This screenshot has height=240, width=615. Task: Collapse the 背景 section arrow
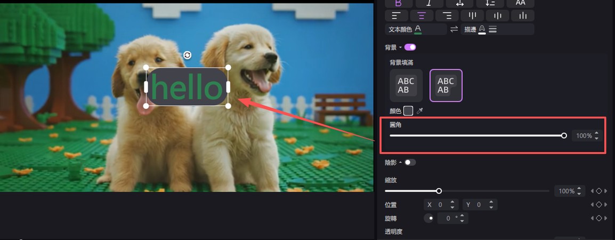click(x=400, y=47)
